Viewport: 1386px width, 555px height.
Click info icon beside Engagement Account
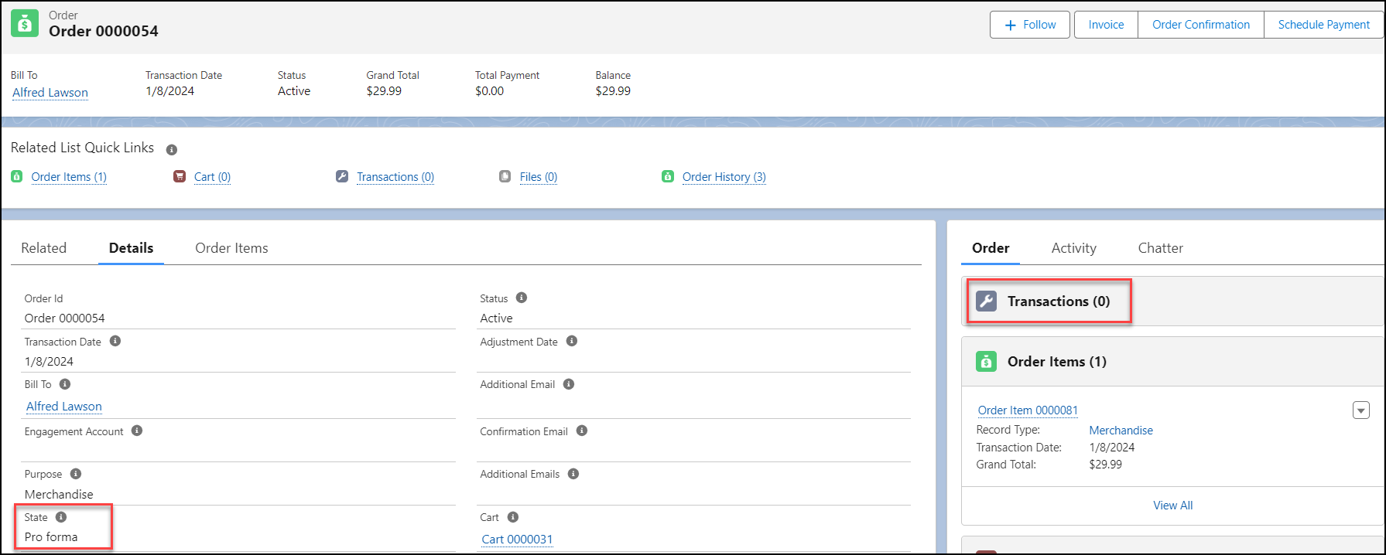[137, 431]
